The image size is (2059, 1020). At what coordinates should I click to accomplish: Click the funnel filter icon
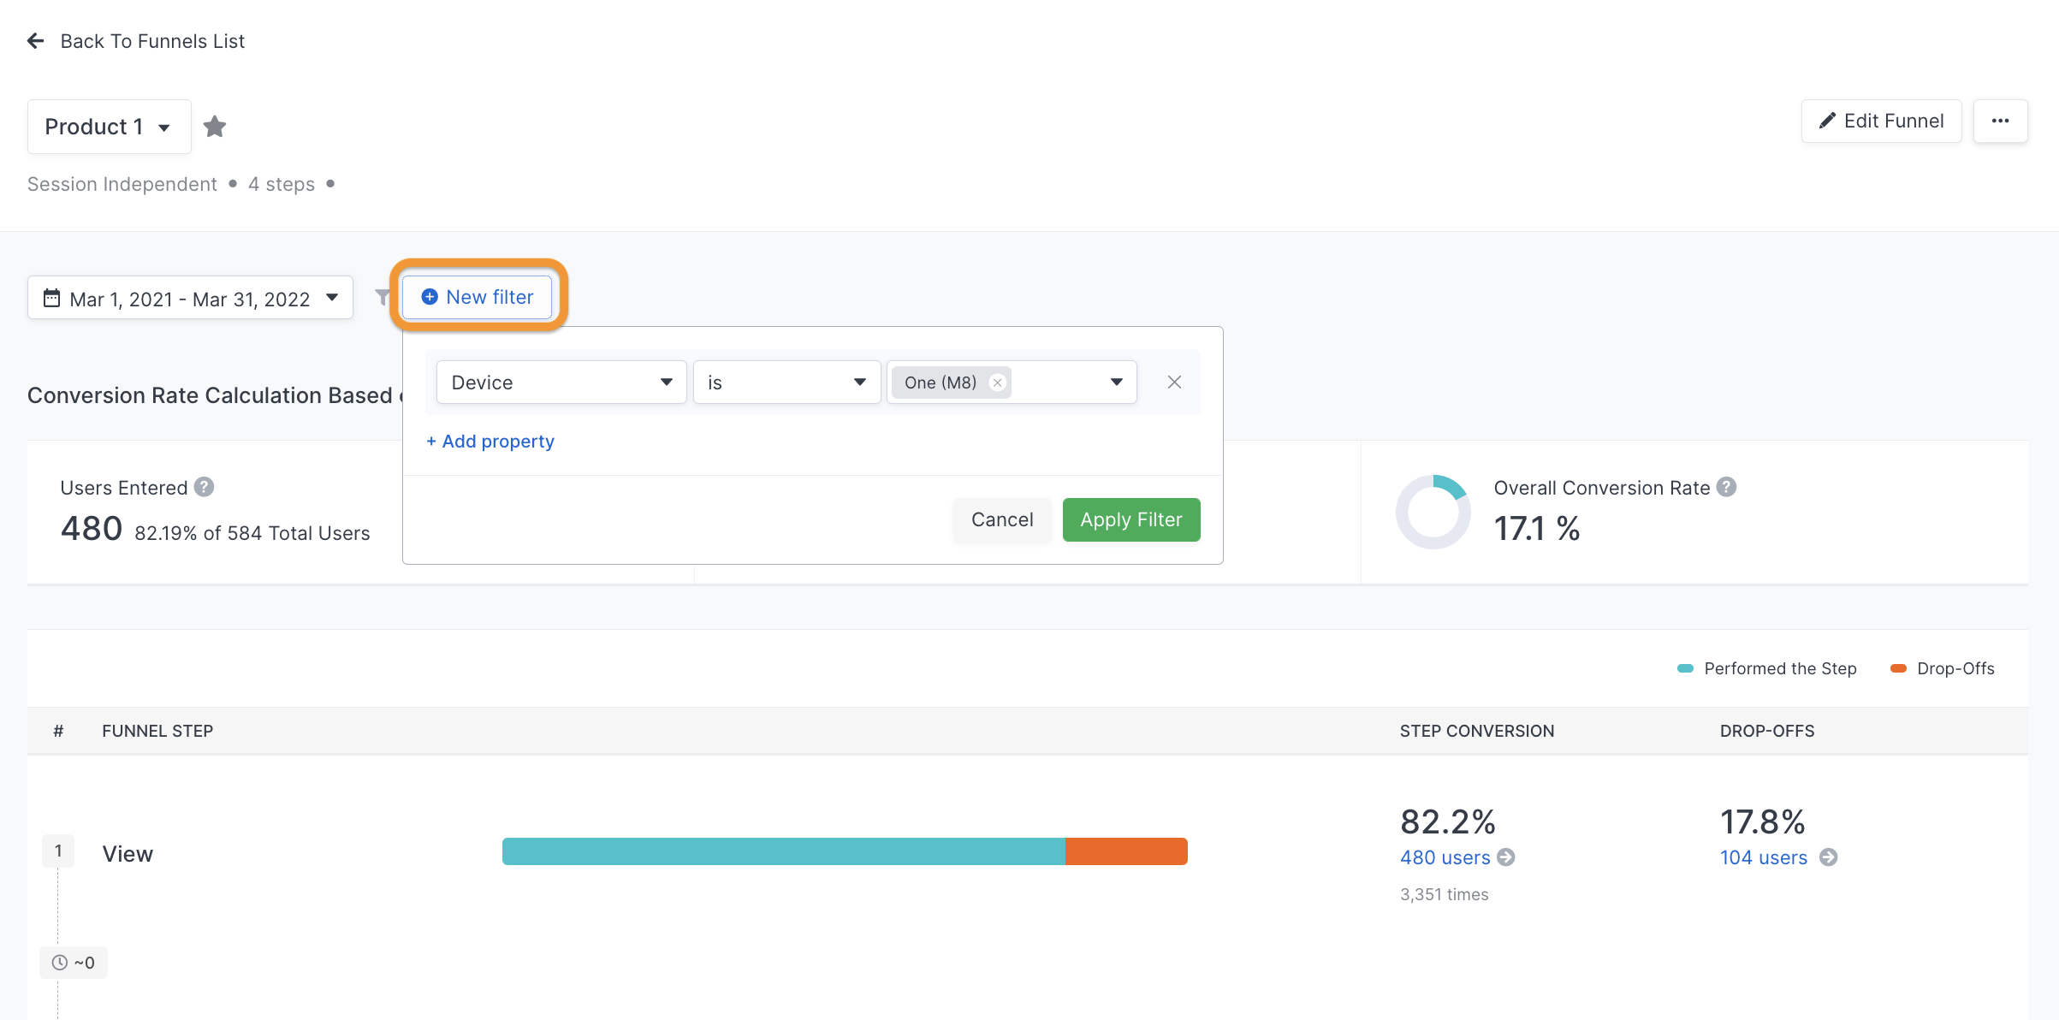click(x=383, y=297)
